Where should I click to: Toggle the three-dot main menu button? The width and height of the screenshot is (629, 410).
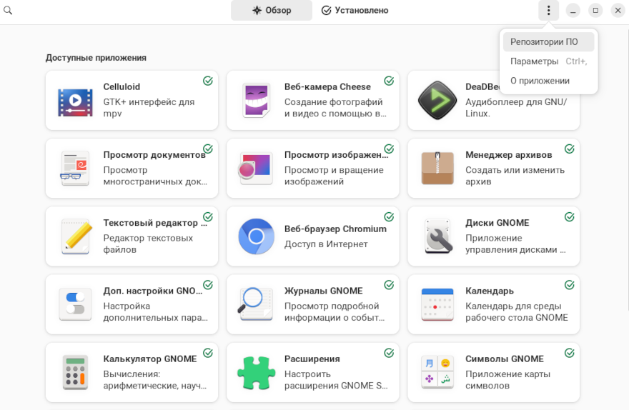(548, 10)
